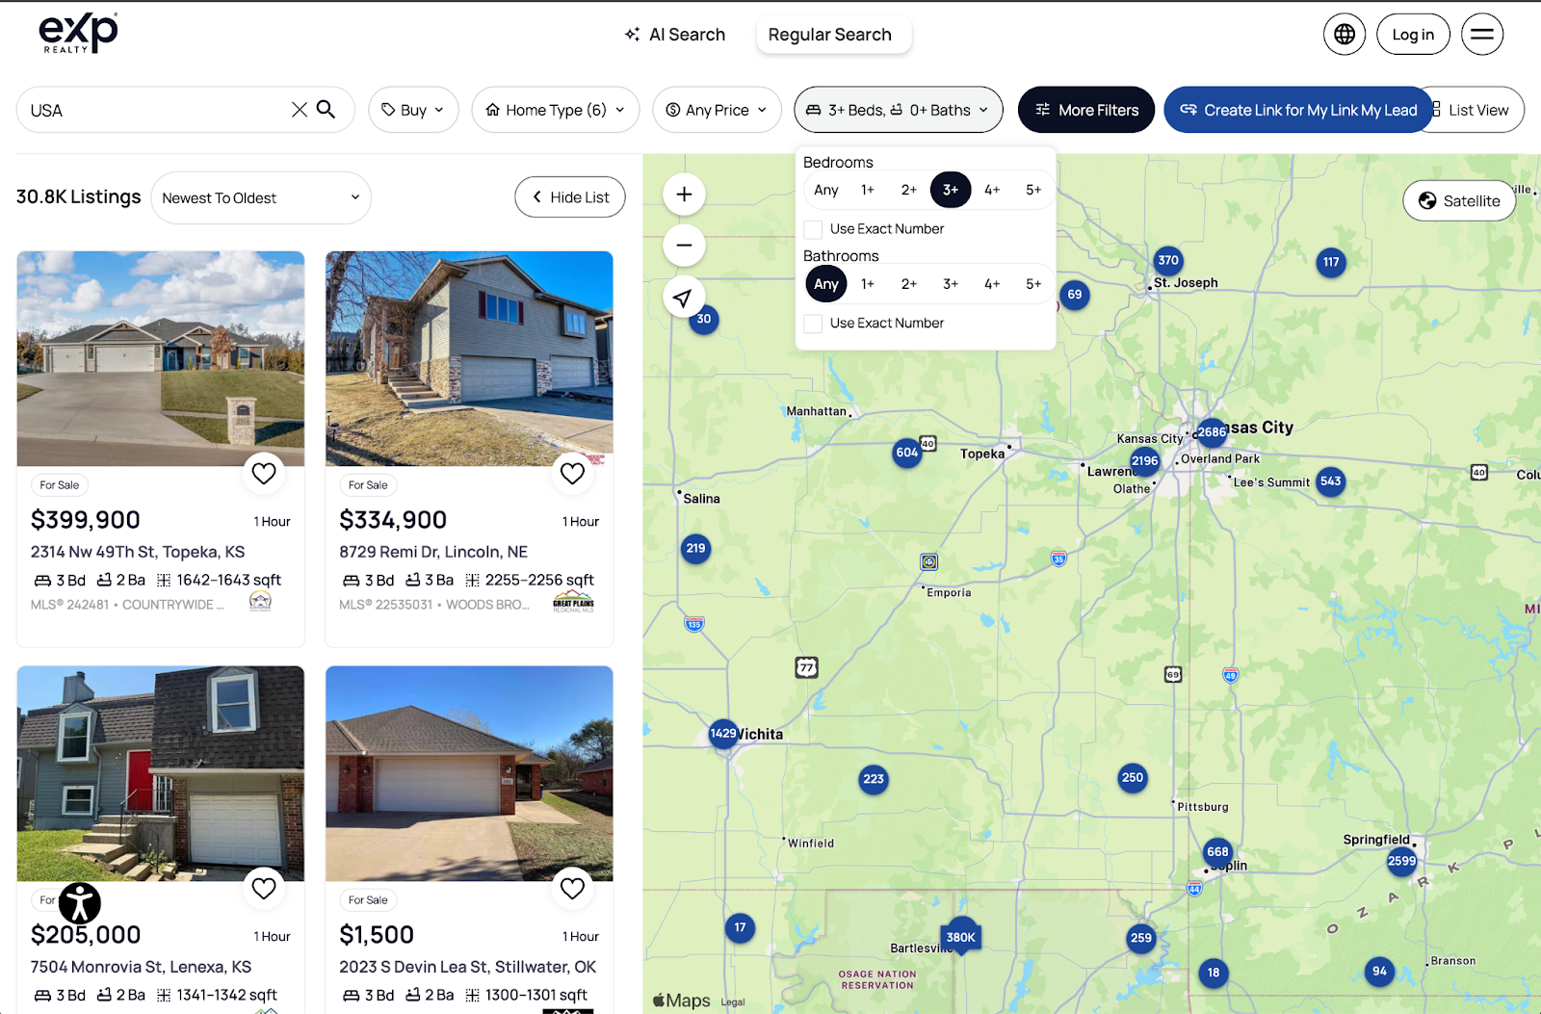This screenshot has width=1541, height=1014.
Task: Select 2+ bathrooms option
Action: pos(908,284)
